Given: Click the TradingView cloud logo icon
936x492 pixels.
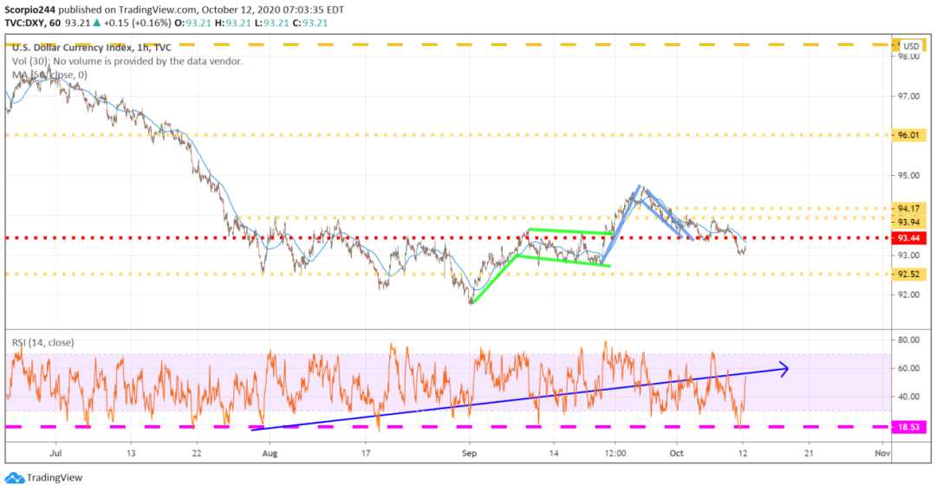Looking at the screenshot, I should [x=14, y=478].
